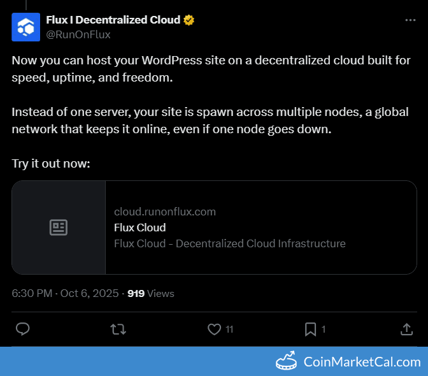Screen dimensions: 428x376
Task: Click the cloud.runonflux.com domain text
Action: (164, 212)
